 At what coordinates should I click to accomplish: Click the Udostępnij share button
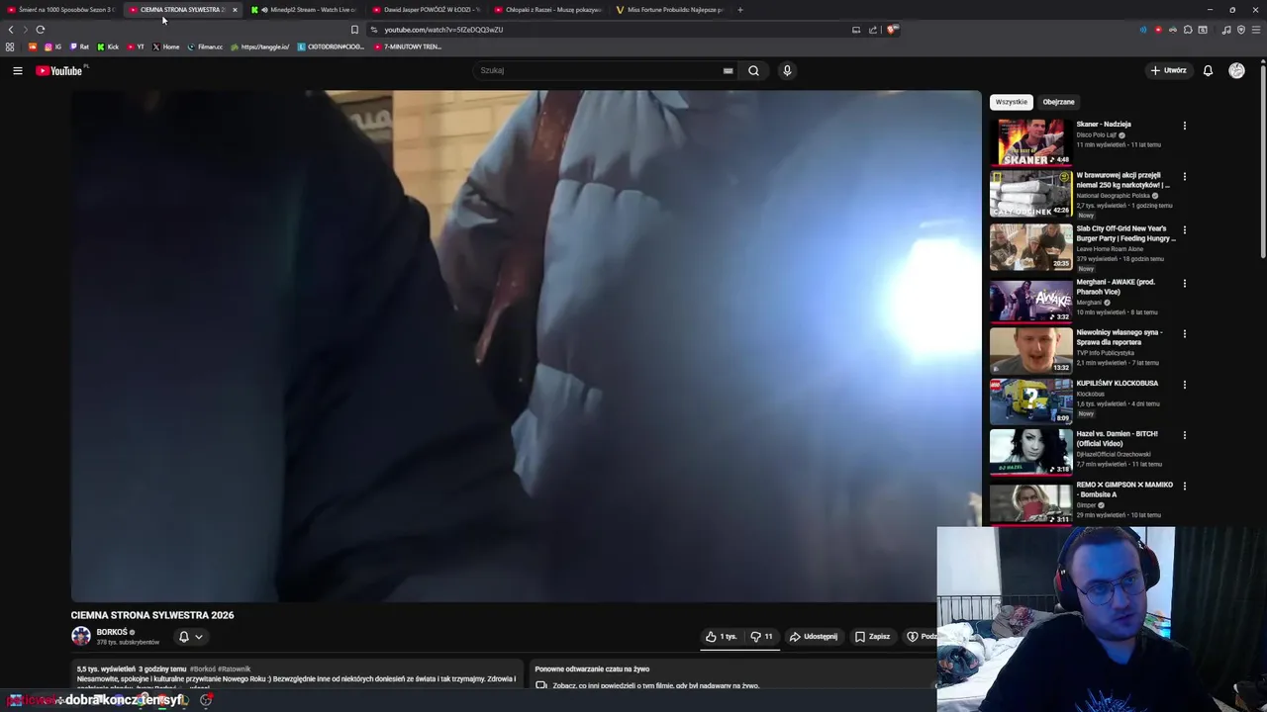click(813, 637)
